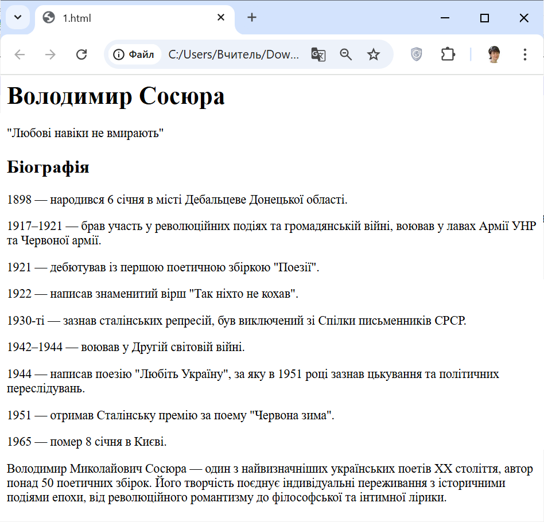Screen dimensions: 544x522
Task: Click the shield extension icon
Action: [417, 54]
